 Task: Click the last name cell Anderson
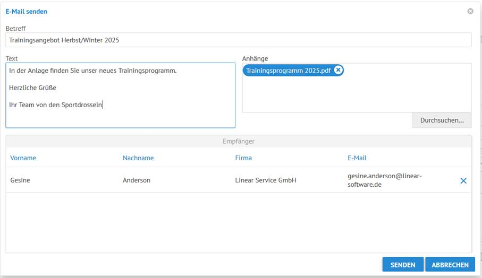137,180
